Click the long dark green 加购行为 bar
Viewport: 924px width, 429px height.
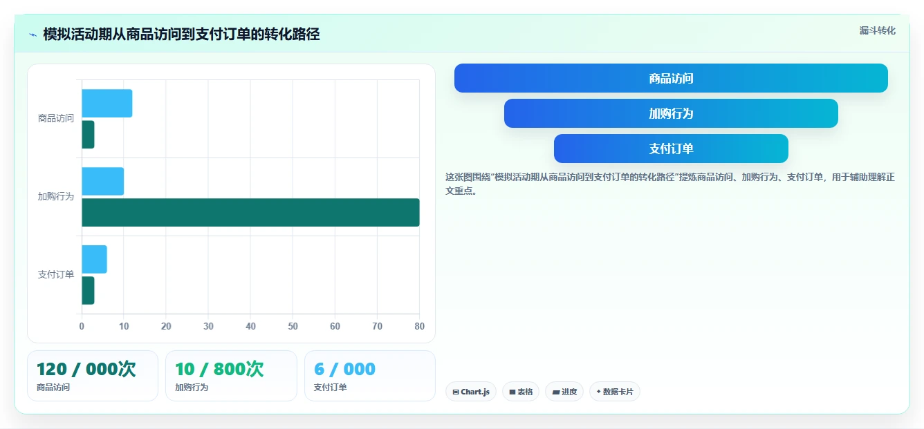[x=250, y=212]
